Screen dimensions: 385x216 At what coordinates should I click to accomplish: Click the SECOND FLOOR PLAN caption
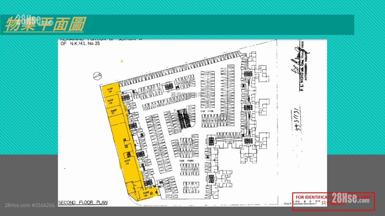point(83,203)
